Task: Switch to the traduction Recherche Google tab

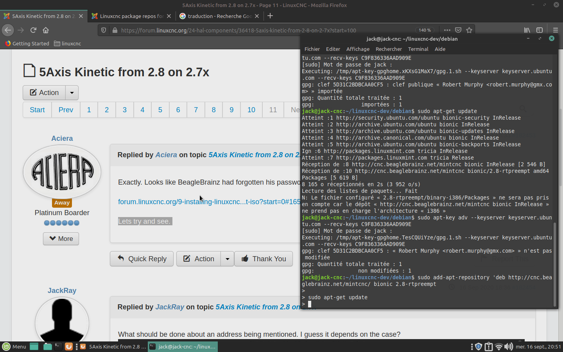Action: pyautogui.click(x=220, y=16)
